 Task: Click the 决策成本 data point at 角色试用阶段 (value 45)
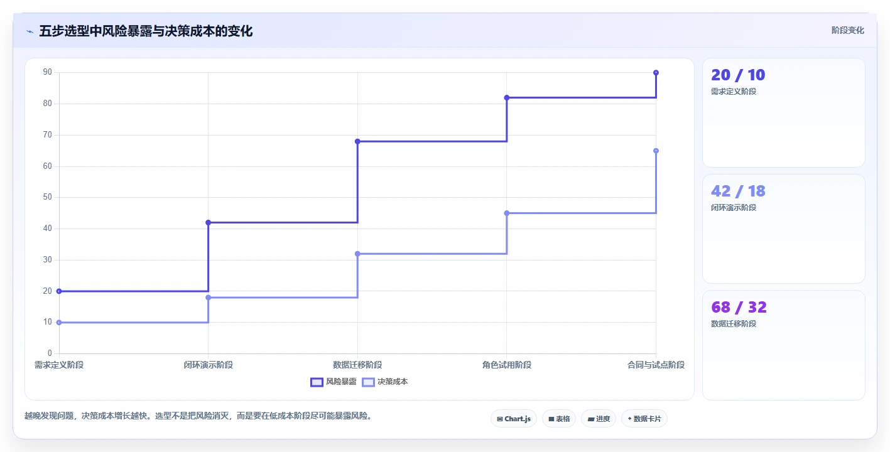click(x=507, y=213)
